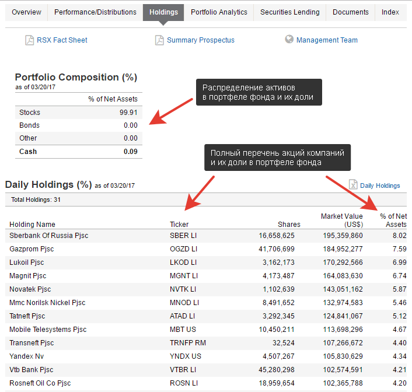Viewport: 412px width, 392px height.
Task: Select the Tatneft Pjsc holding name
Action: coord(27,316)
